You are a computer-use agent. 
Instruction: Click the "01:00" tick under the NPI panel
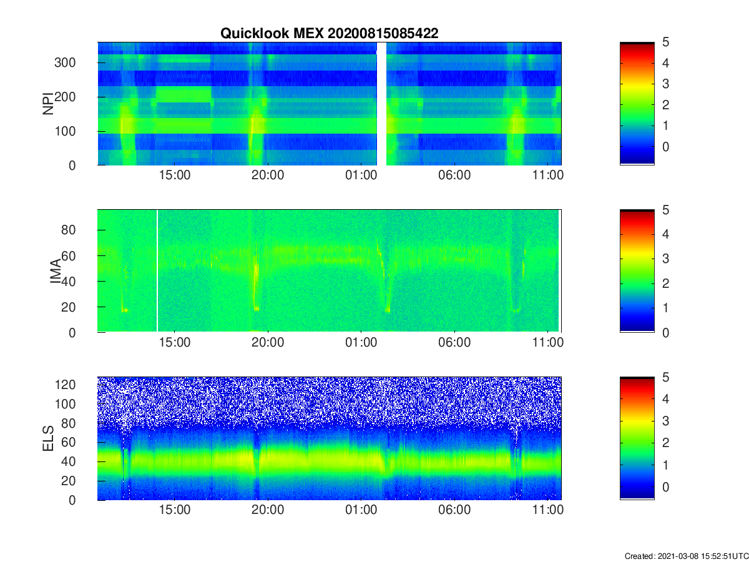click(361, 176)
